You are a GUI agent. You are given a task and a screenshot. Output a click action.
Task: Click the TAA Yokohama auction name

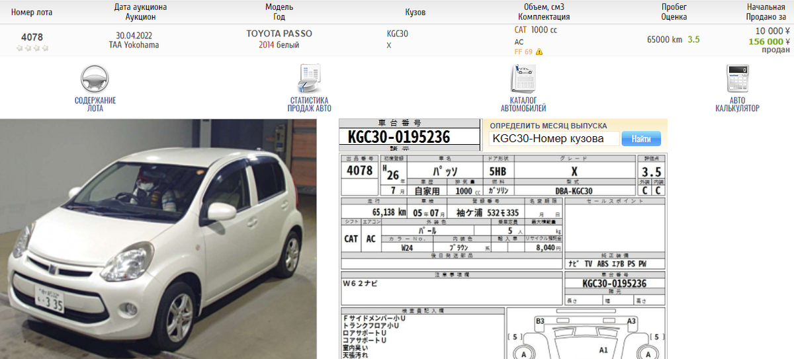[134, 45]
